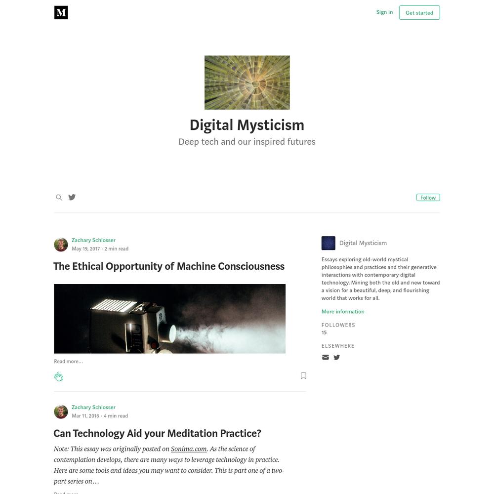Click the Digital Mysticism header banner image
Image resolution: width=494 pixels, height=494 pixels.
(x=247, y=82)
